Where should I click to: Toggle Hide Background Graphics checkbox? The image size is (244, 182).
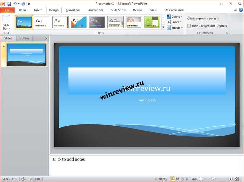189,26
